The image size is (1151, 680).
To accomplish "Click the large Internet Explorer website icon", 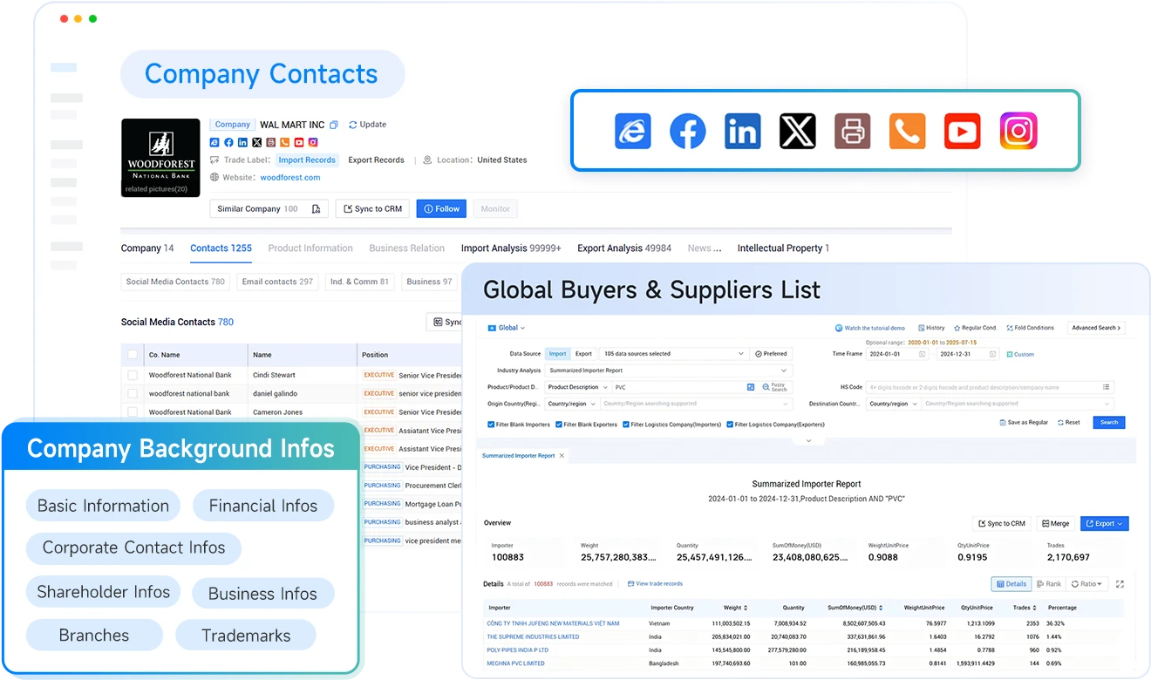I will pyautogui.click(x=633, y=131).
